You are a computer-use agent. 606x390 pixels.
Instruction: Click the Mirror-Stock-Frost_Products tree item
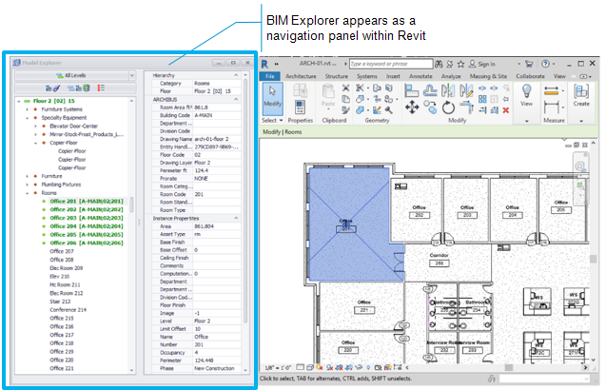click(87, 134)
